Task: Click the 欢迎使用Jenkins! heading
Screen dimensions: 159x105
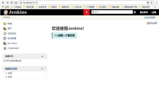Action: pyautogui.click(x=68, y=28)
